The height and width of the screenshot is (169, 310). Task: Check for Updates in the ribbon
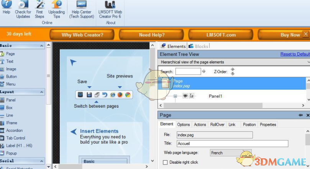coord(23,10)
